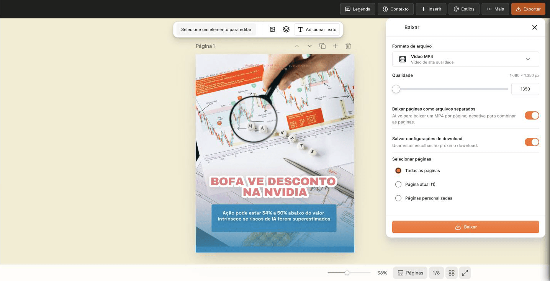
Task: Move page up with chevron arrow
Action: [x=296, y=46]
